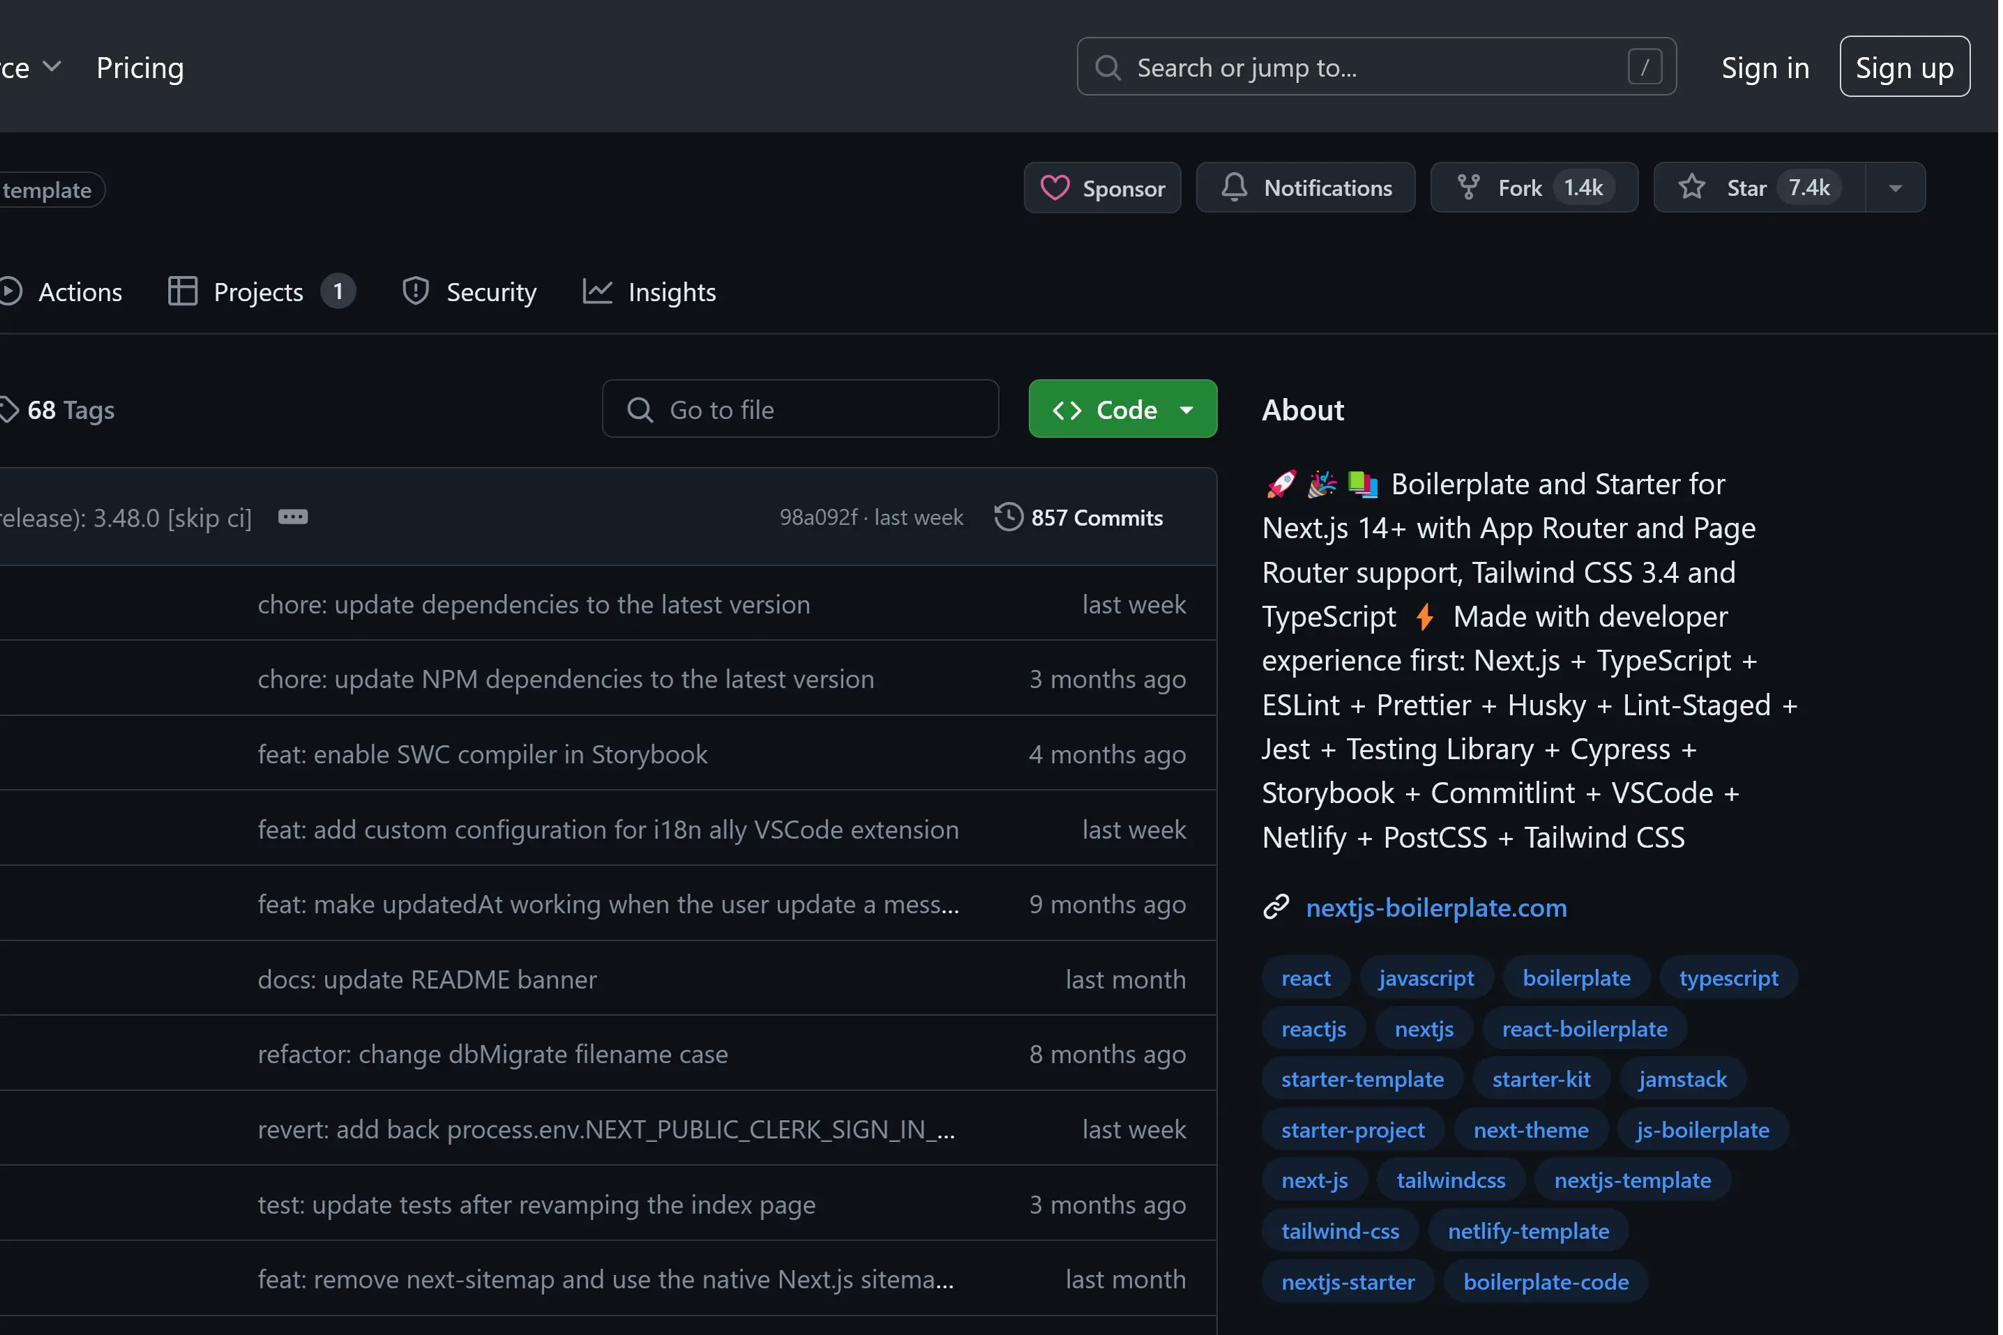Open commit 'chore: update NPM dependencies to the latest version'
Screen dimensions: 2003x1335
tap(565, 678)
